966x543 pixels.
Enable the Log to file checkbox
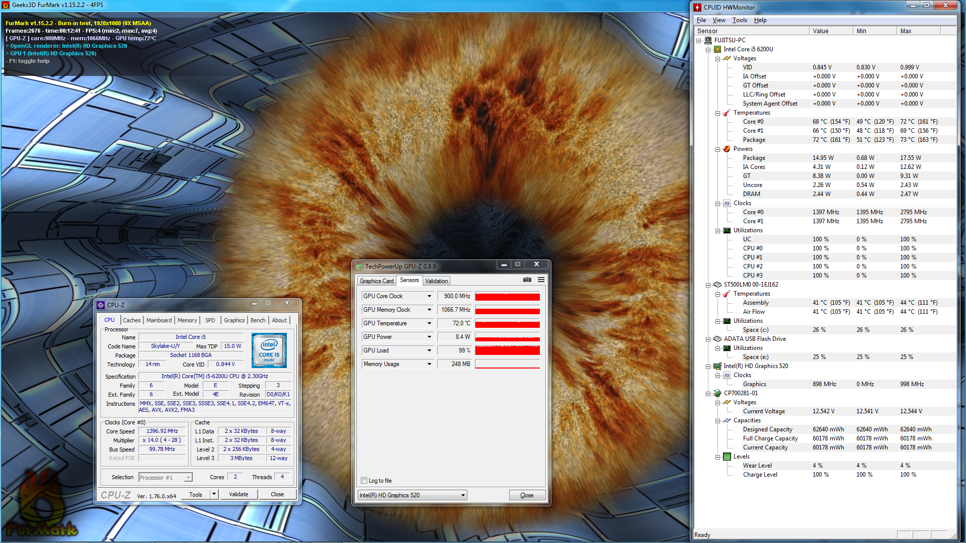364,481
